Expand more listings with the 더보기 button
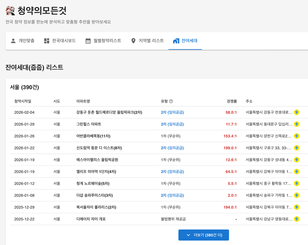 pyautogui.click(x=204, y=235)
